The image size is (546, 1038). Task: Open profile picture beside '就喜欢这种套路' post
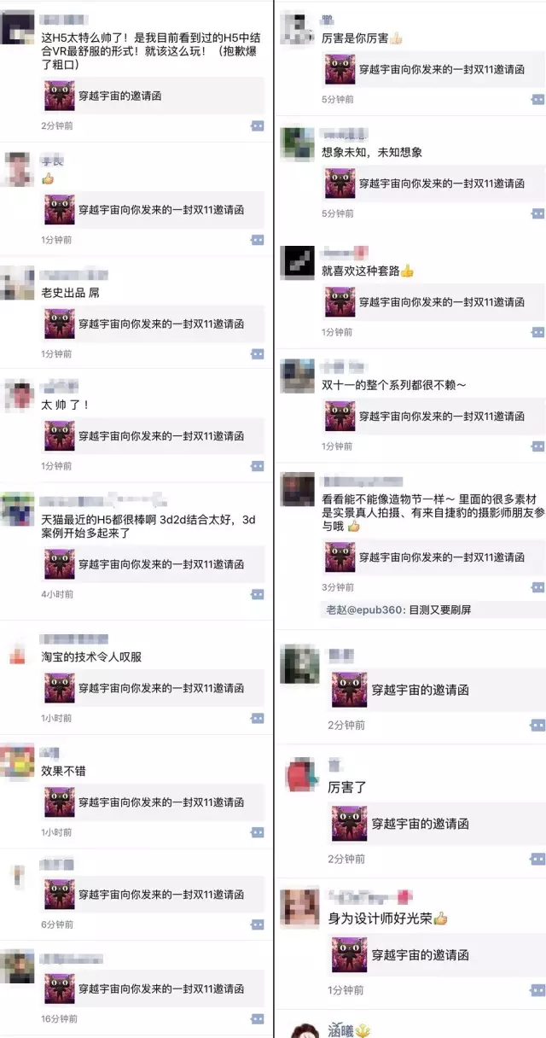click(299, 262)
